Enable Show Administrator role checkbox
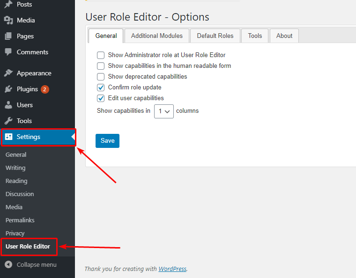This screenshot has width=356, height=278. [x=101, y=55]
